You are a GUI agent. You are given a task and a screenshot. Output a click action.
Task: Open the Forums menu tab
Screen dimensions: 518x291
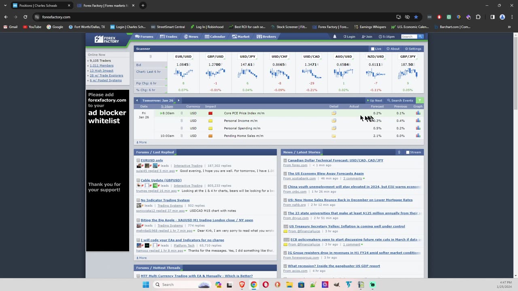144,37
